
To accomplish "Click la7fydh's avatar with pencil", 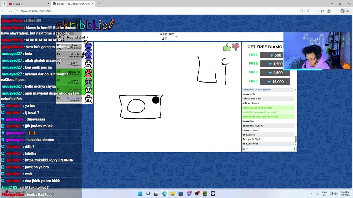I will tap(88, 55).
